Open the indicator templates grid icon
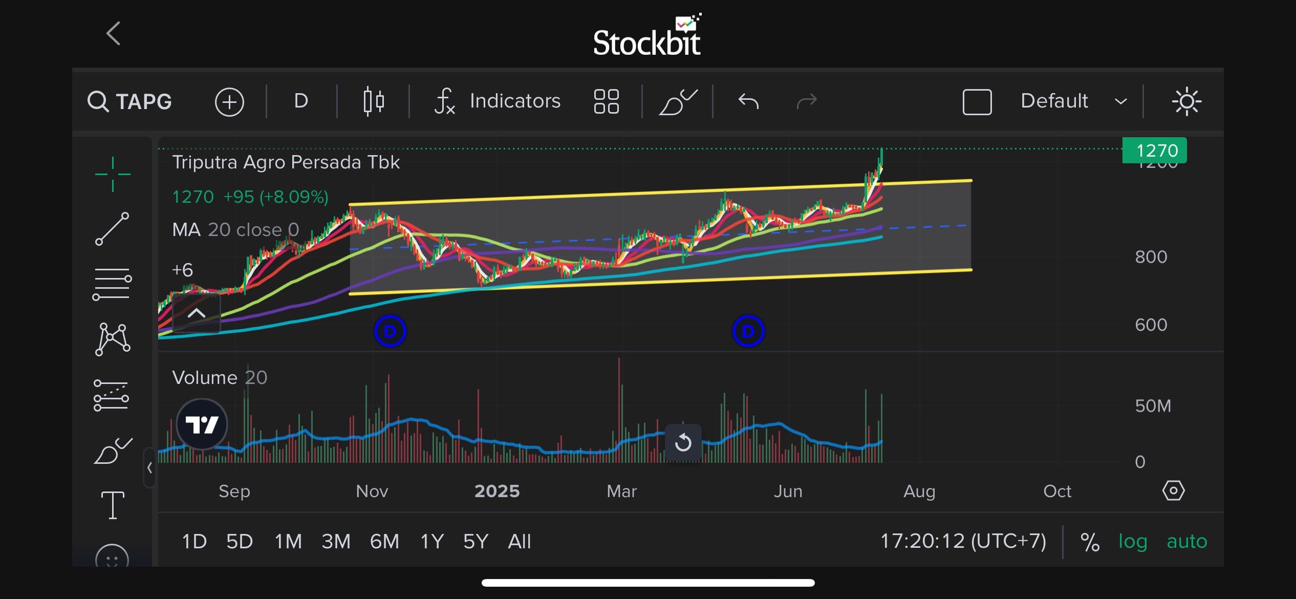The width and height of the screenshot is (1296, 599). click(606, 101)
